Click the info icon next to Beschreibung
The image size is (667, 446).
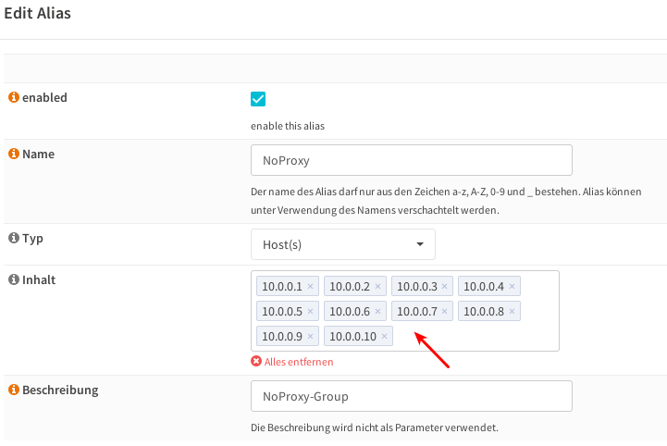click(14, 390)
